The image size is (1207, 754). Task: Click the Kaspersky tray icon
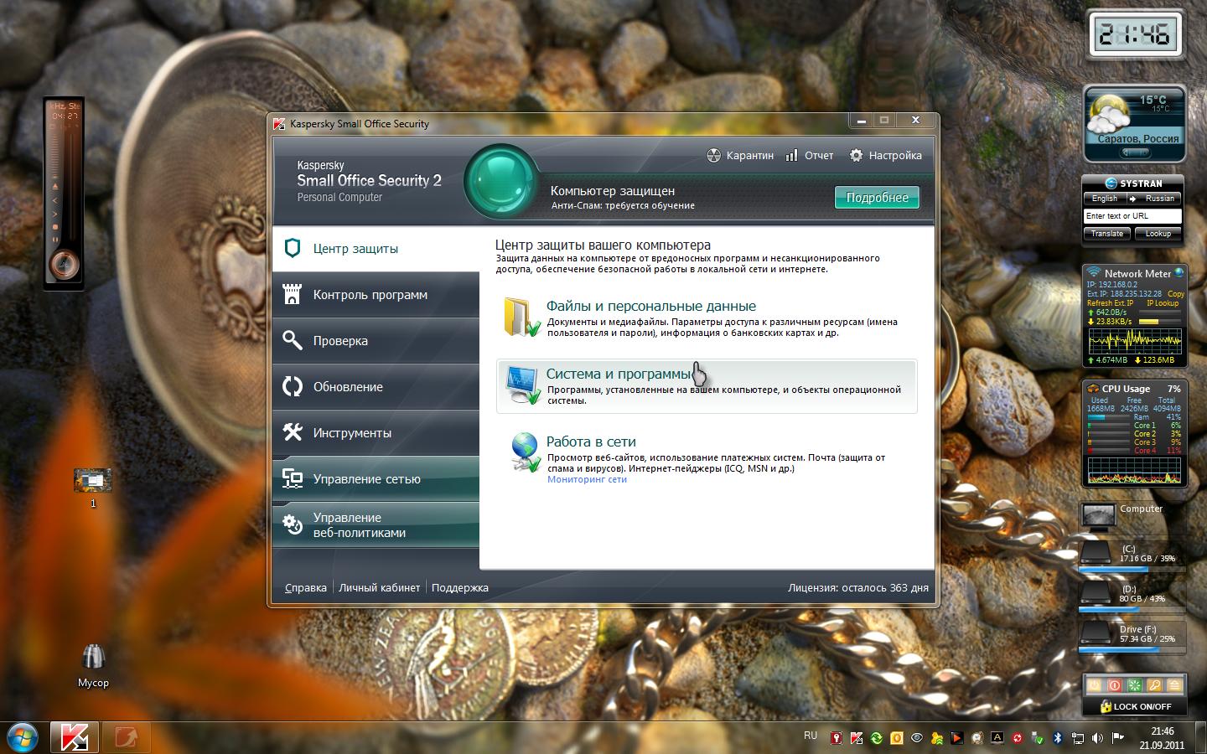(857, 738)
